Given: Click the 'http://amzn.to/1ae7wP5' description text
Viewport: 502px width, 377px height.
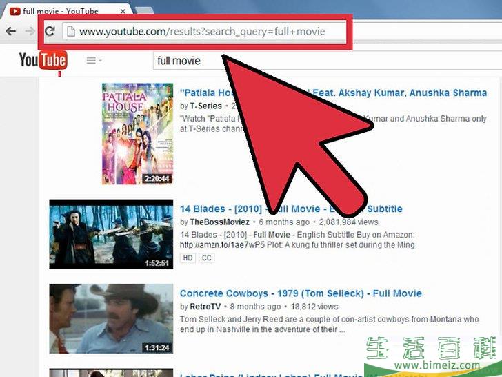Looking at the screenshot, I should 222,245.
